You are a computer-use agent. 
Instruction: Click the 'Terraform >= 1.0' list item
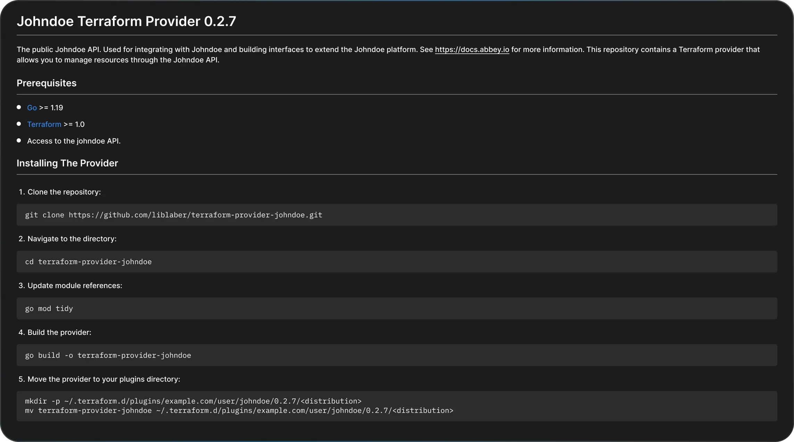56,124
